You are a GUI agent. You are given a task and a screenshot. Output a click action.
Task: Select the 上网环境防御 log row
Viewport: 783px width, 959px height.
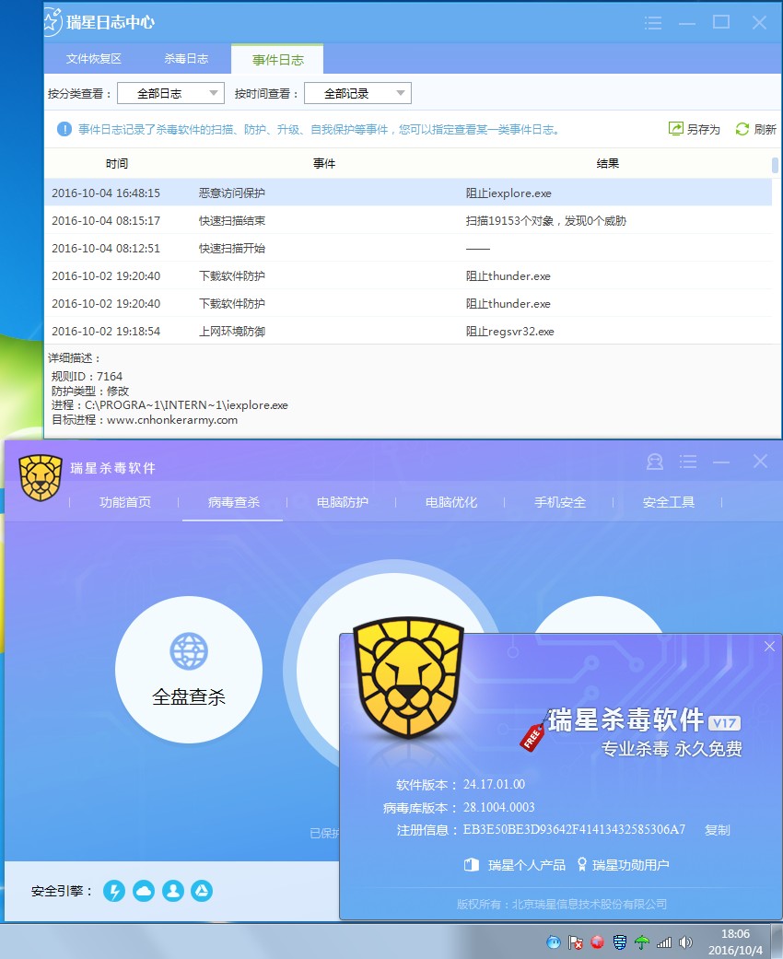(x=408, y=332)
